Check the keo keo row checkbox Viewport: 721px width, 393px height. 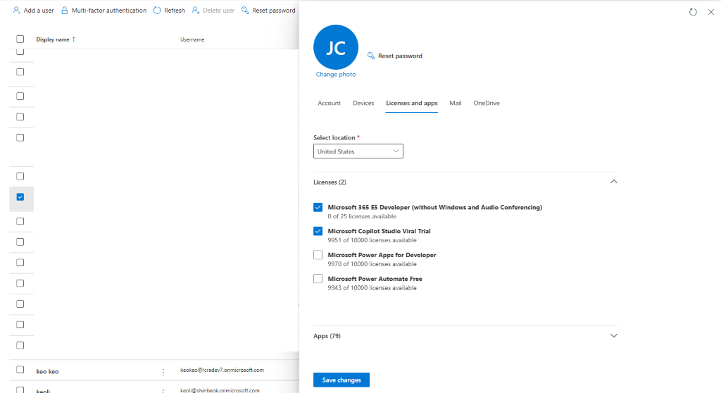click(x=20, y=370)
